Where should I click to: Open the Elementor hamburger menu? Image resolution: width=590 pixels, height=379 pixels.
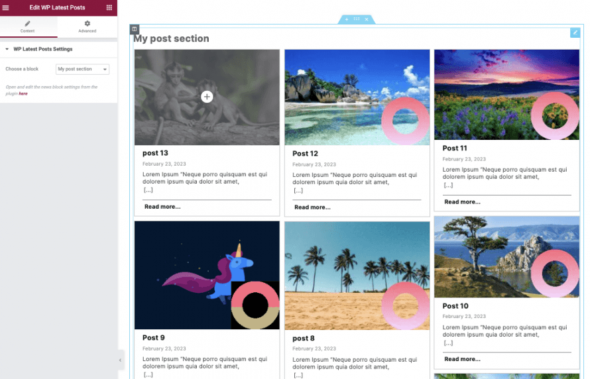[x=6, y=7]
